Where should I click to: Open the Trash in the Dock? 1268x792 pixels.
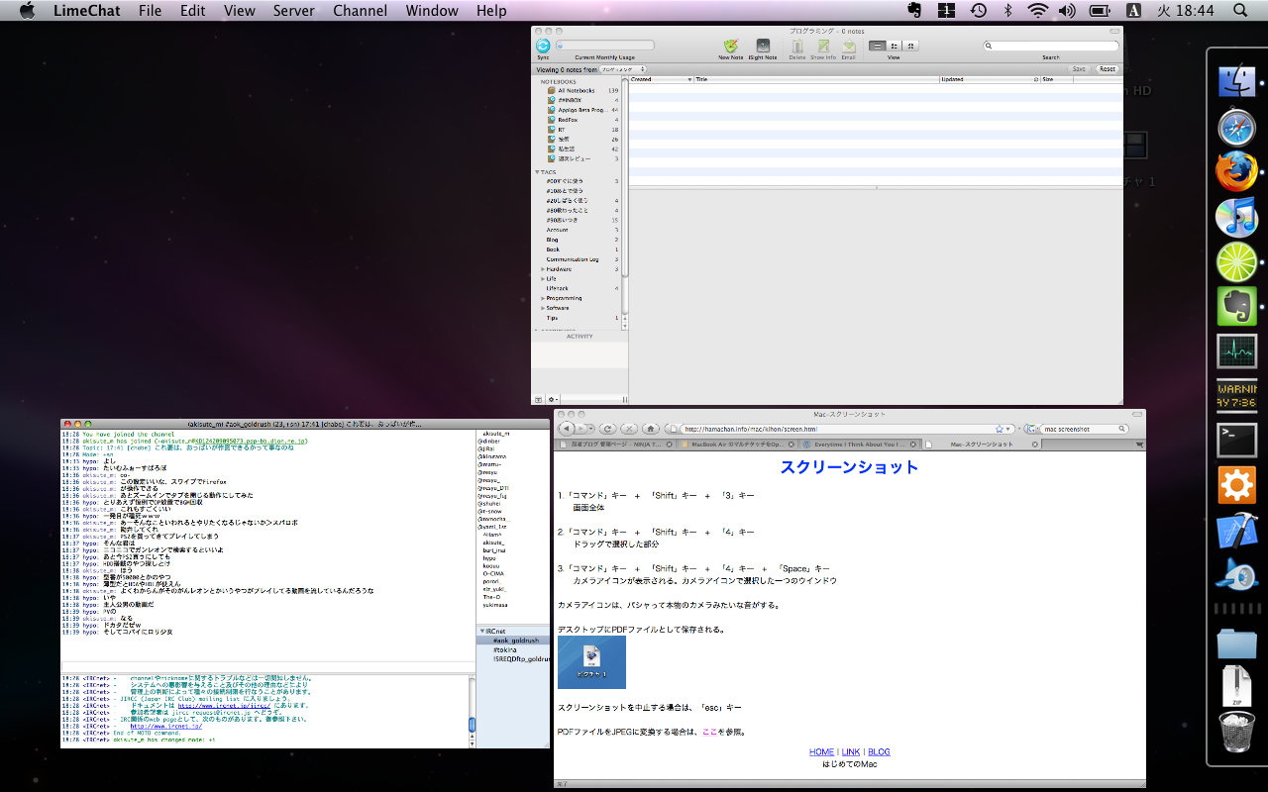click(x=1236, y=733)
